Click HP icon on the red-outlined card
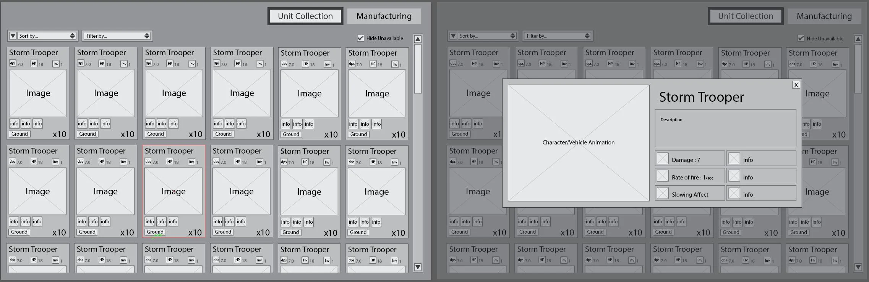Screen dimensions: 869x282 click(x=169, y=162)
